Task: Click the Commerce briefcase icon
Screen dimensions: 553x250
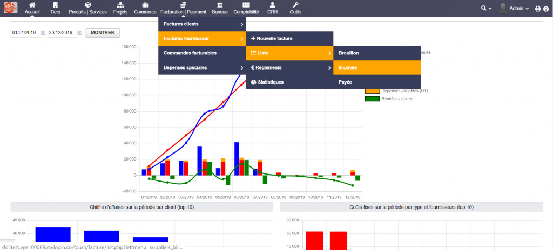Action: [x=145, y=5]
